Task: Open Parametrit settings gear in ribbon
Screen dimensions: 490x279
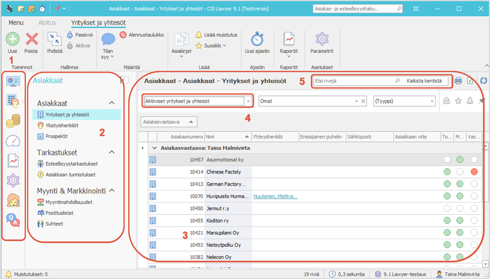Action: pos(322,39)
